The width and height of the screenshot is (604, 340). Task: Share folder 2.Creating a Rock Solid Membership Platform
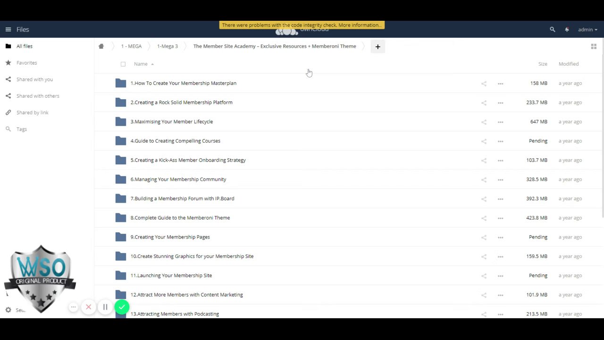point(484,103)
